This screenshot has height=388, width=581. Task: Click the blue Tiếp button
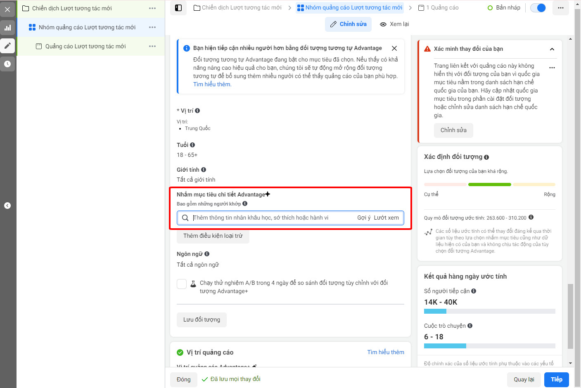pyautogui.click(x=556, y=379)
